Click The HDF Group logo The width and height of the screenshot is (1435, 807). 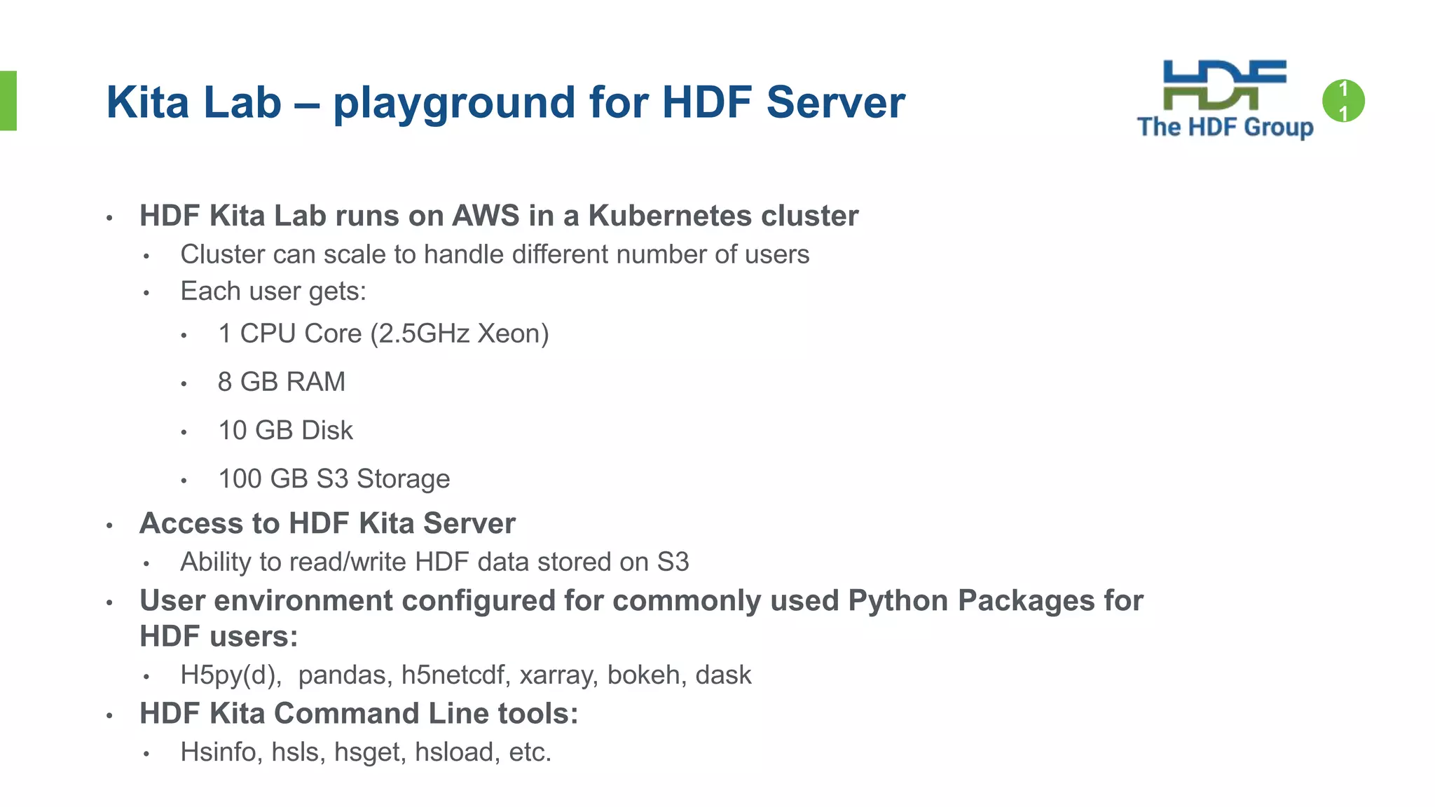1225,99
